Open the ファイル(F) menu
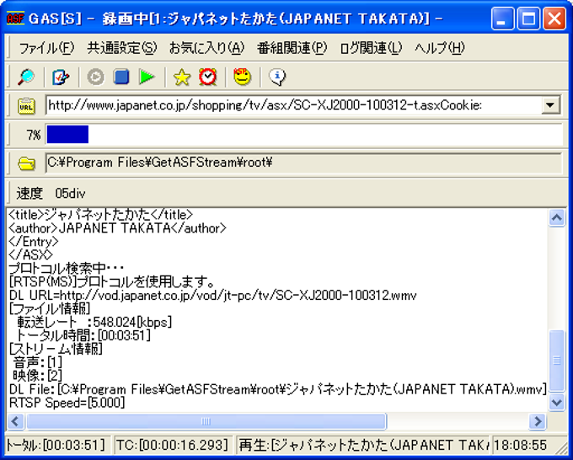This screenshot has width=573, height=460. 46,48
